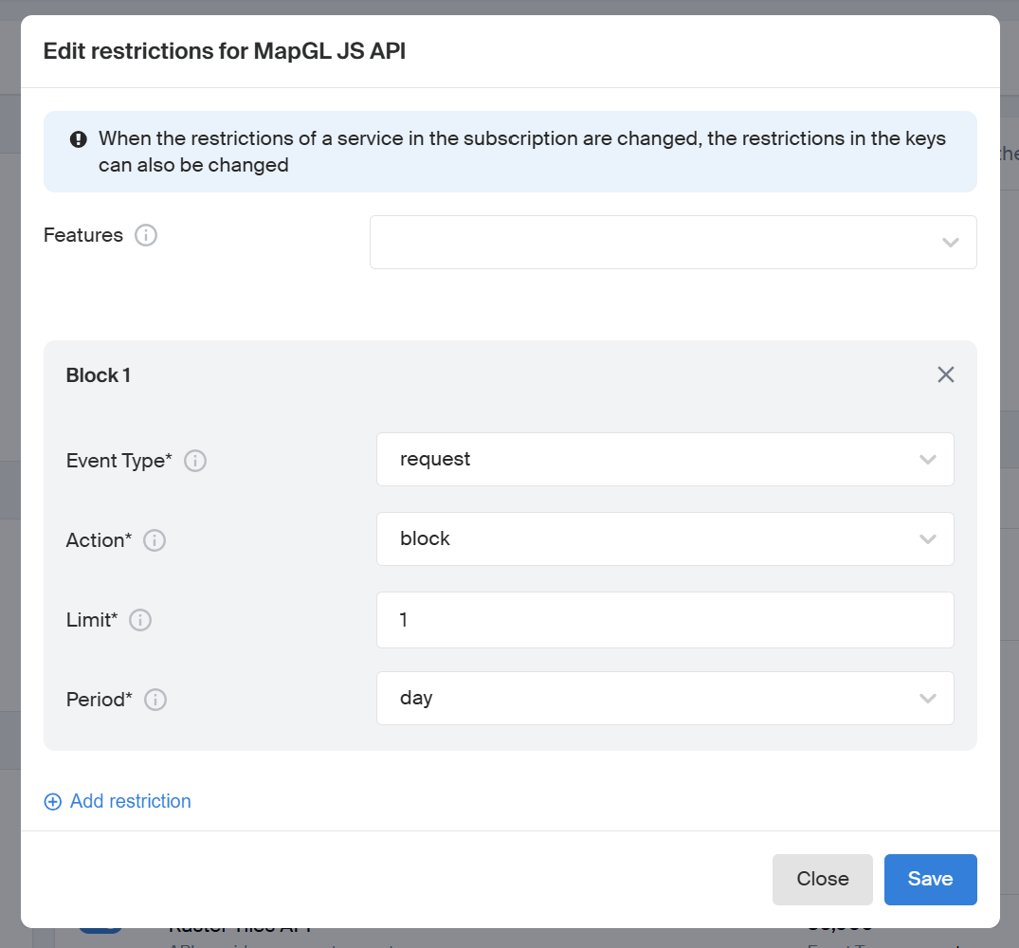Click the plus icon beside Add restriction
The image size is (1019, 948).
point(52,802)
